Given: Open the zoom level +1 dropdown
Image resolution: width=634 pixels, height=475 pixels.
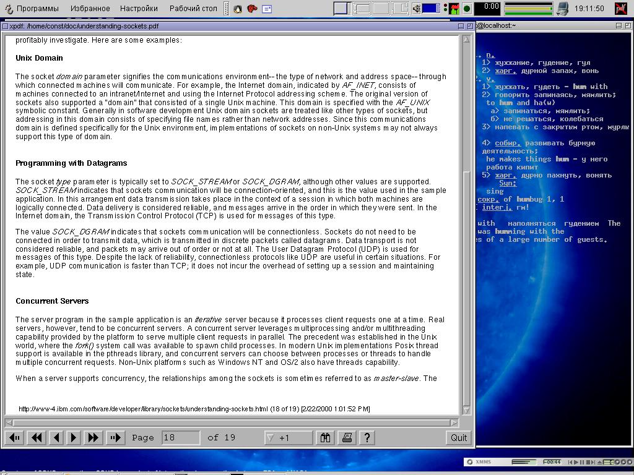Looking at the screenshot, I should tap(288, 437).
